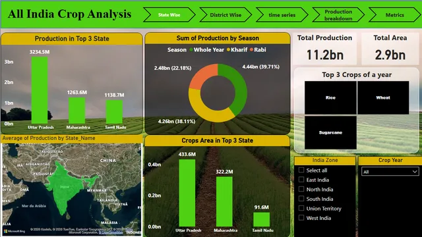Switch to the District Wise tab

[x=226, y=14]
